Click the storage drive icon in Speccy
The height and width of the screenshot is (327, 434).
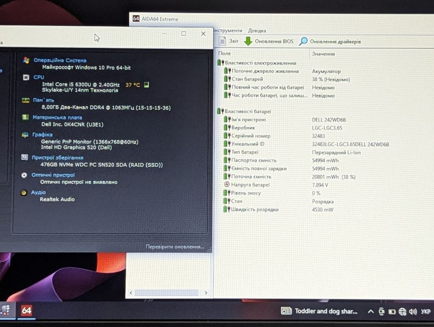(25, 157)
